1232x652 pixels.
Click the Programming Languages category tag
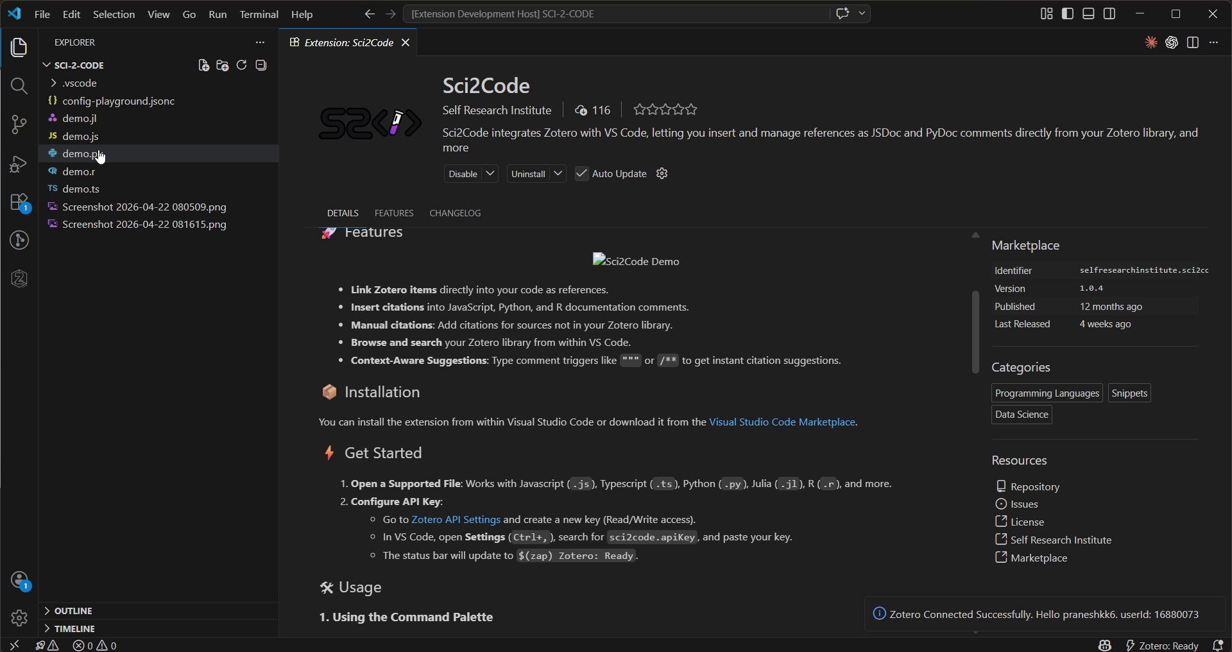coord(1047,393)
